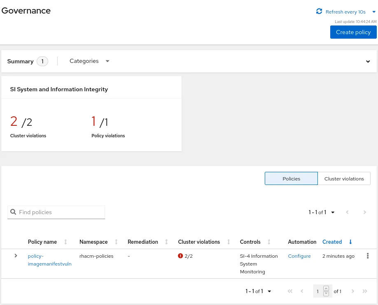This screenshot has width=378, height=305.
Task: Increment the page number stepper
Action: point(326,289)
